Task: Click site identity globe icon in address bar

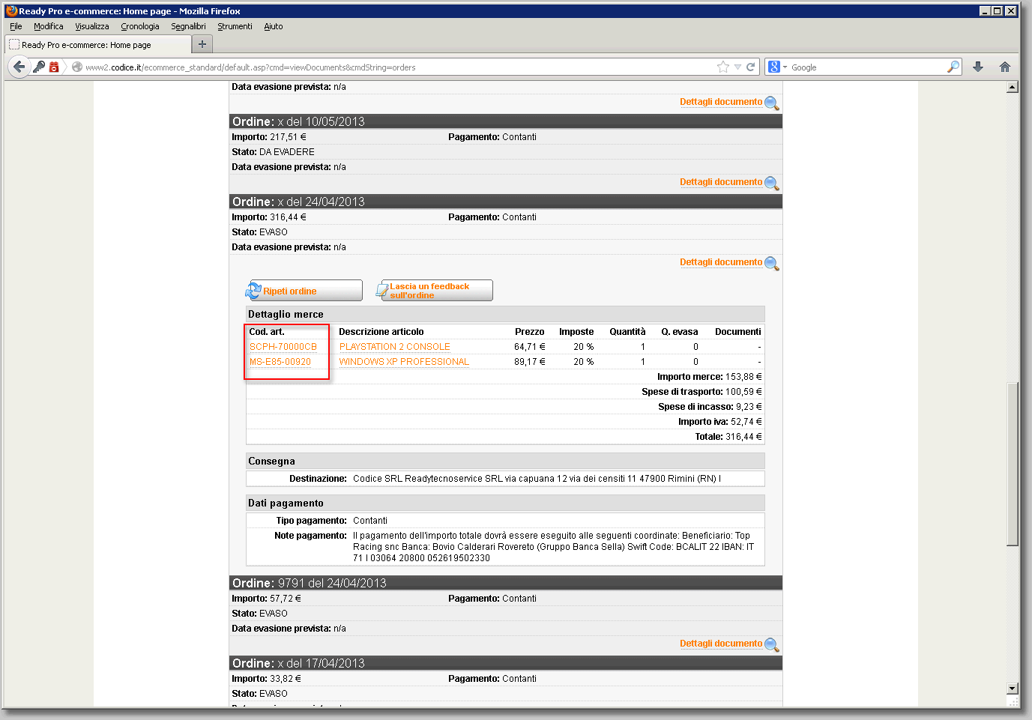Action: click(76, 67)
